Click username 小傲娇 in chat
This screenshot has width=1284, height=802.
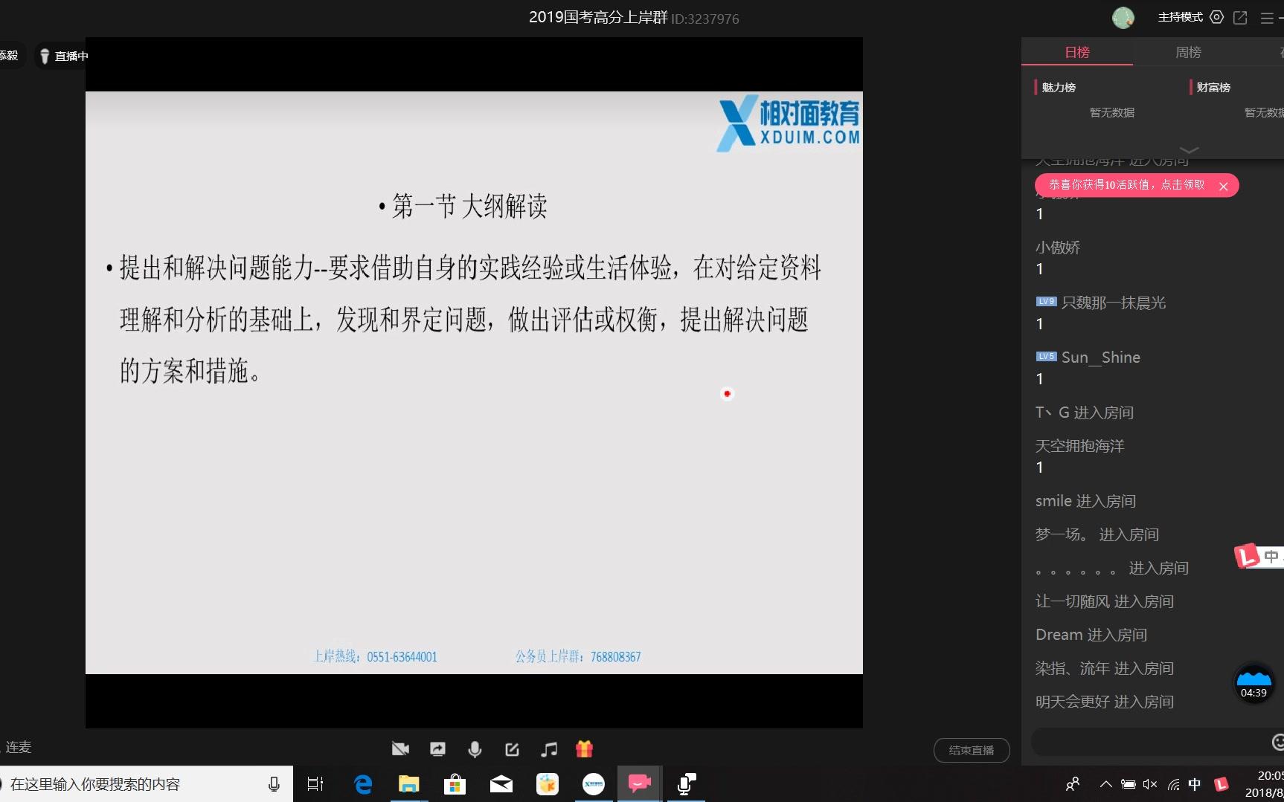1058,248
